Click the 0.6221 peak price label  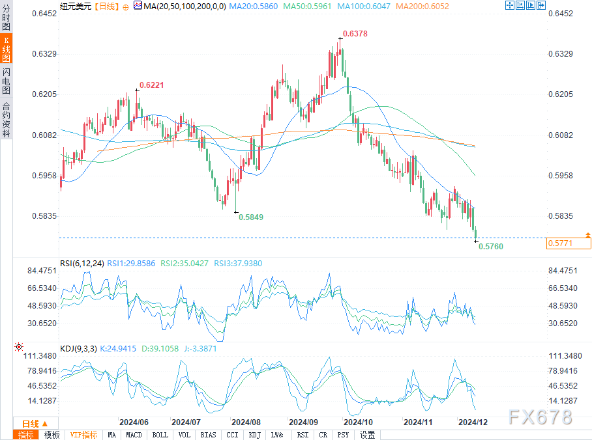(152, 85)
